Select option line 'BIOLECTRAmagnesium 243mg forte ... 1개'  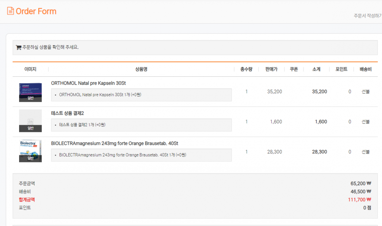coord(122,155)
